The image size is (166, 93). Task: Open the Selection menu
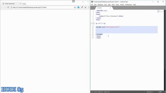click(x=100, y=5)
